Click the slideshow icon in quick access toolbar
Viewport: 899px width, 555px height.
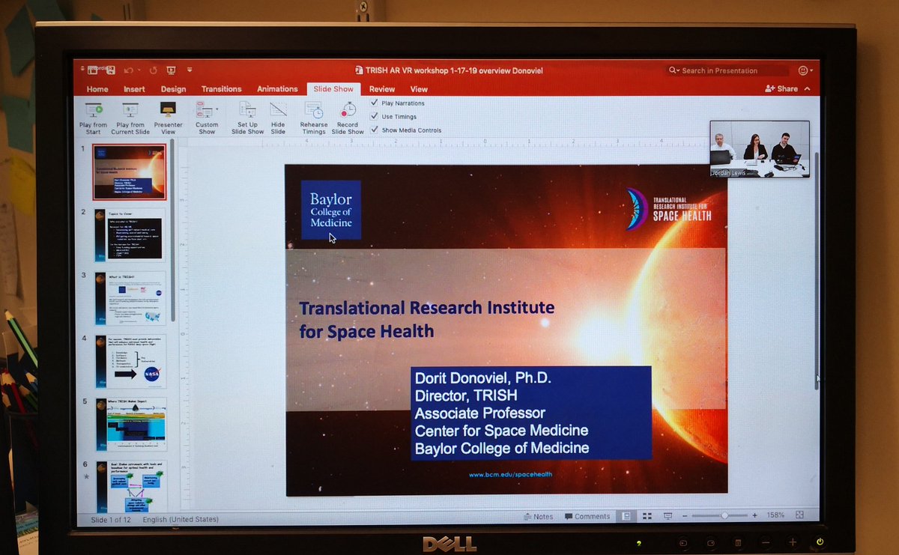click(x=171, y=70)
